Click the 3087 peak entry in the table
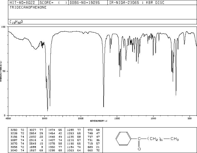Image resolution: width=197 pixels, height=153 pixels. point(17,140)
